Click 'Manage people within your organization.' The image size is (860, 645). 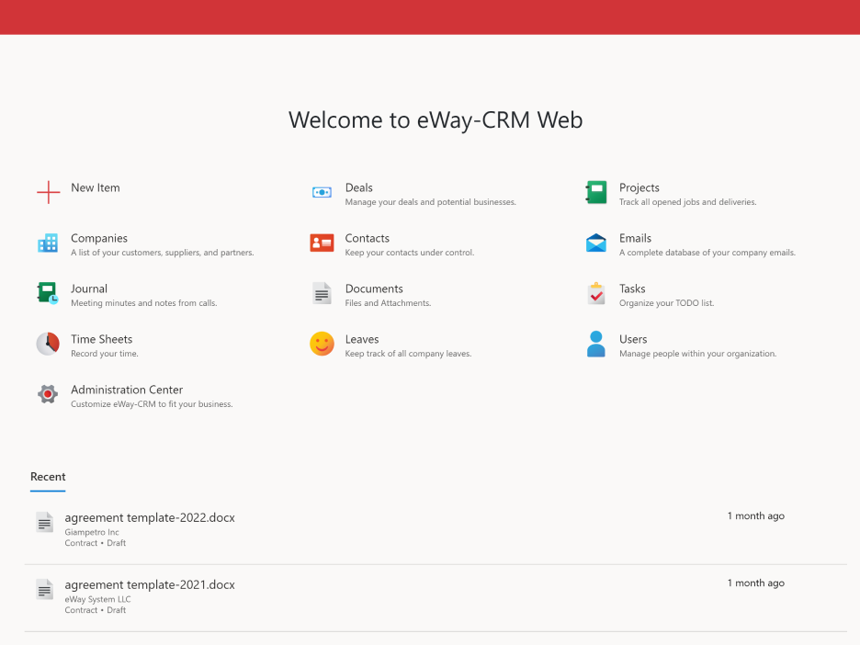[697, 353]
